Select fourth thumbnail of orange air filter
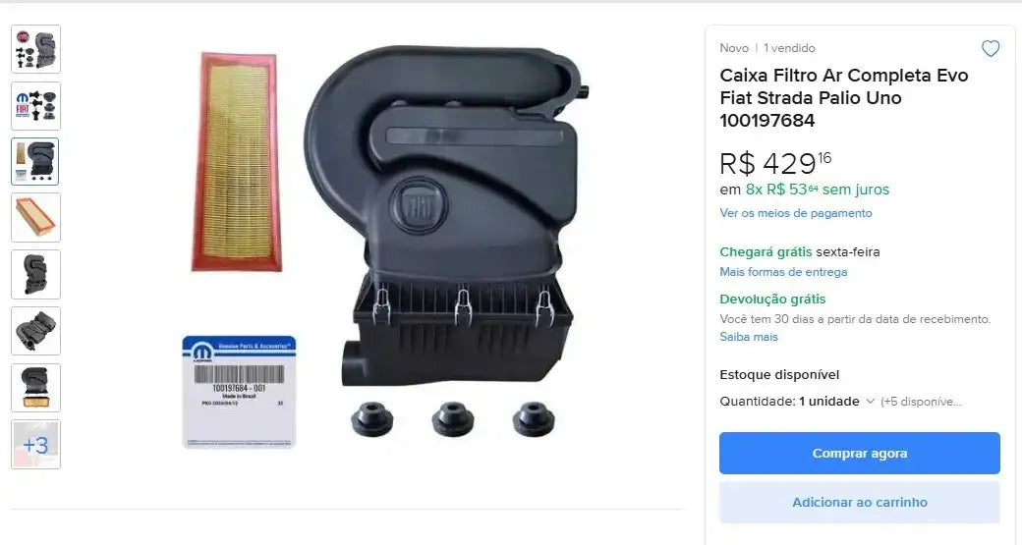The width and height of the screenshot is (1022, 545). pos(35,217)
